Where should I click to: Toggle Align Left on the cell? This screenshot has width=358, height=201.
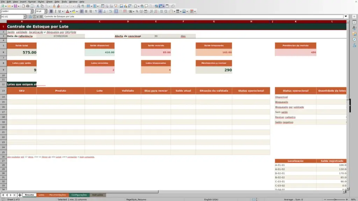click(x=82, y=12)
